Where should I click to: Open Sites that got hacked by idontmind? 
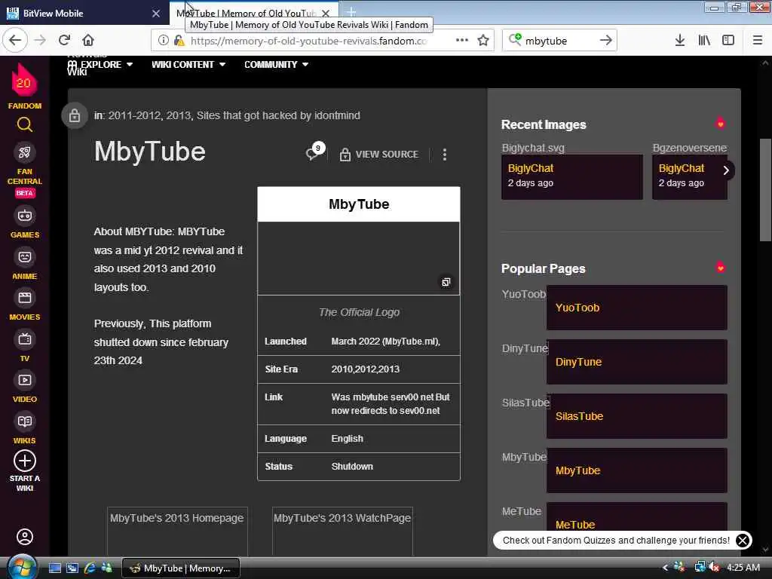tap(278, 115)
